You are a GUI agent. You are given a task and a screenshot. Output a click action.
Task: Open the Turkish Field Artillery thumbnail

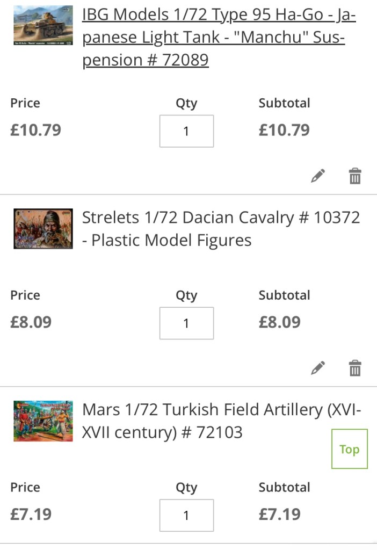(43, 421)
